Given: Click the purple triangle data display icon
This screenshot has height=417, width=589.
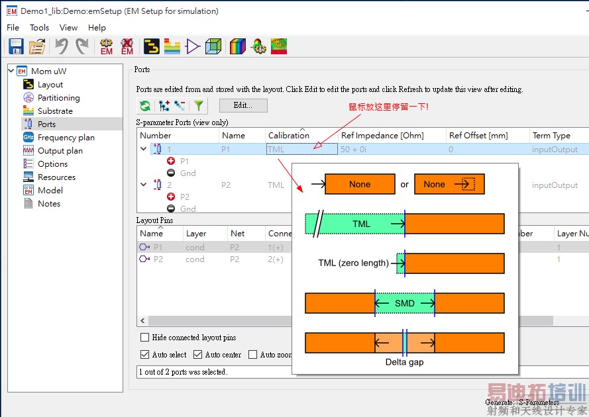Looking at the screenshot, I should (x=193, y=46).
